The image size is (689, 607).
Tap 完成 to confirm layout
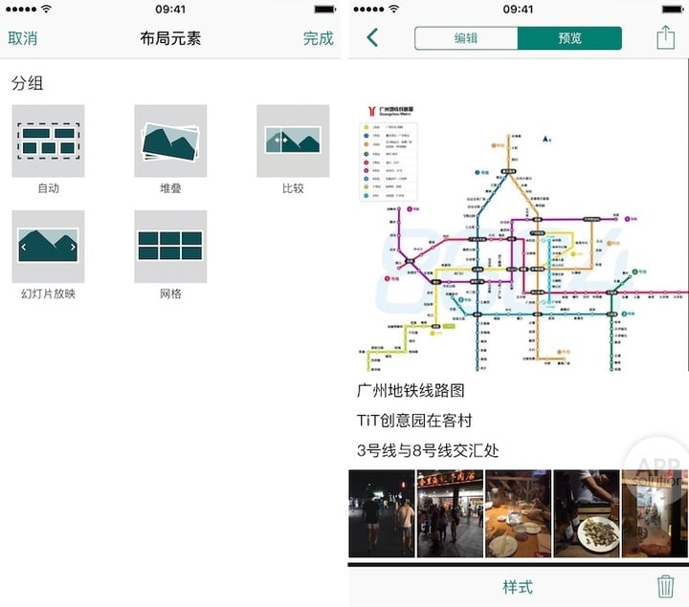(x=318, y=38)
